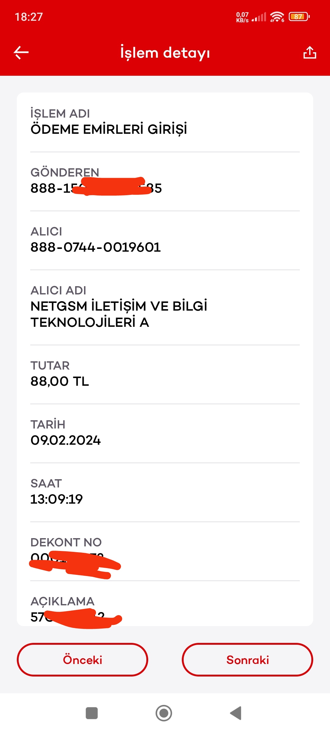Viewport: 330px width, 733px height.
Task: Tap the battery indicator in status bar
Action: (299, 16)
